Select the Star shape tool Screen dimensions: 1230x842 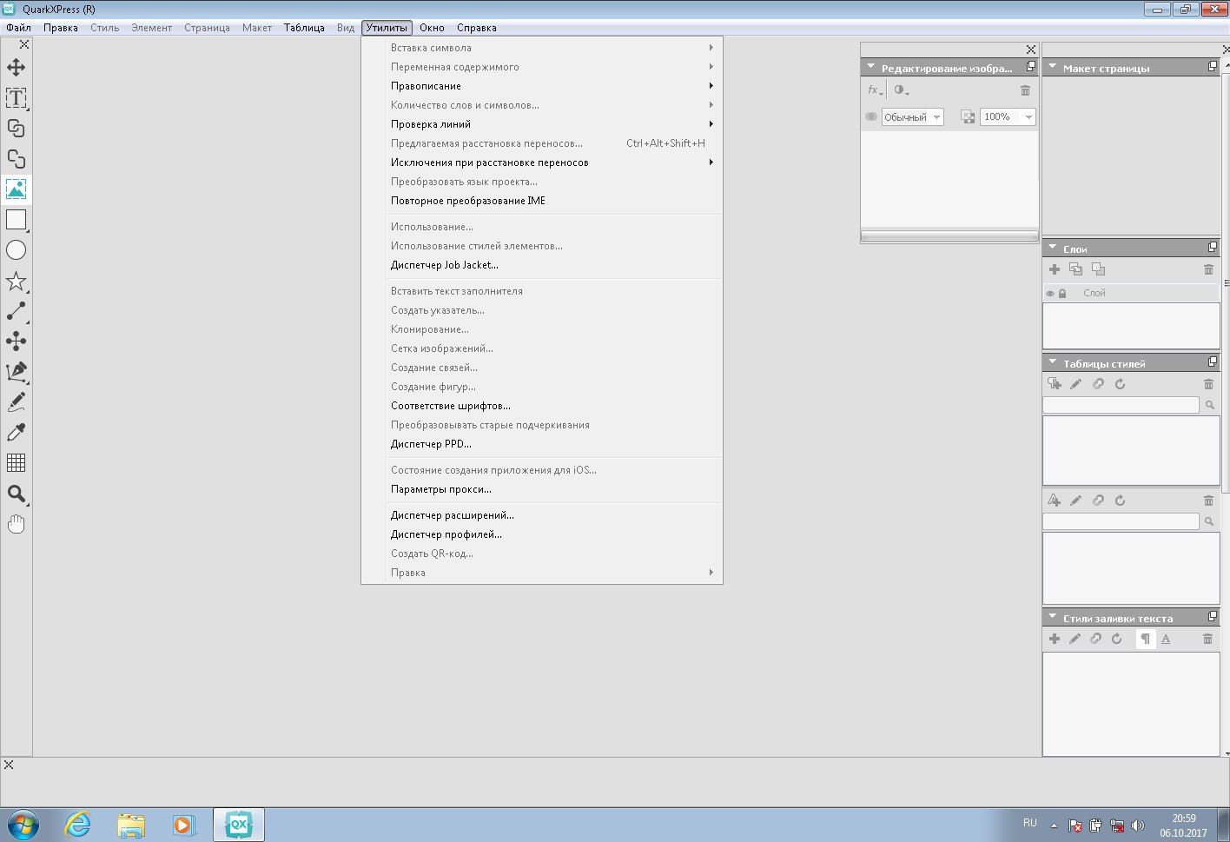coord(16,281)
